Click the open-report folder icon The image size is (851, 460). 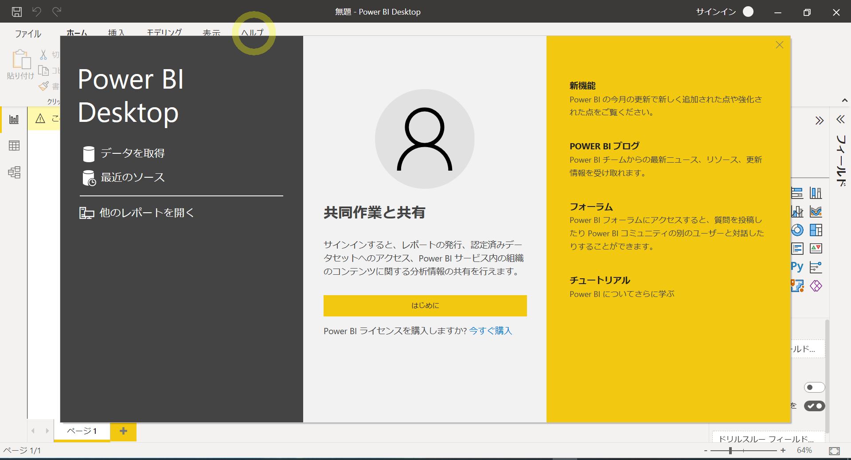pyautogui.click(x=86, y=213)
